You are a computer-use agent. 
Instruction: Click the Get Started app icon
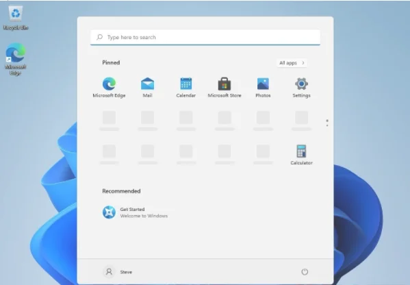click(109, 212)
